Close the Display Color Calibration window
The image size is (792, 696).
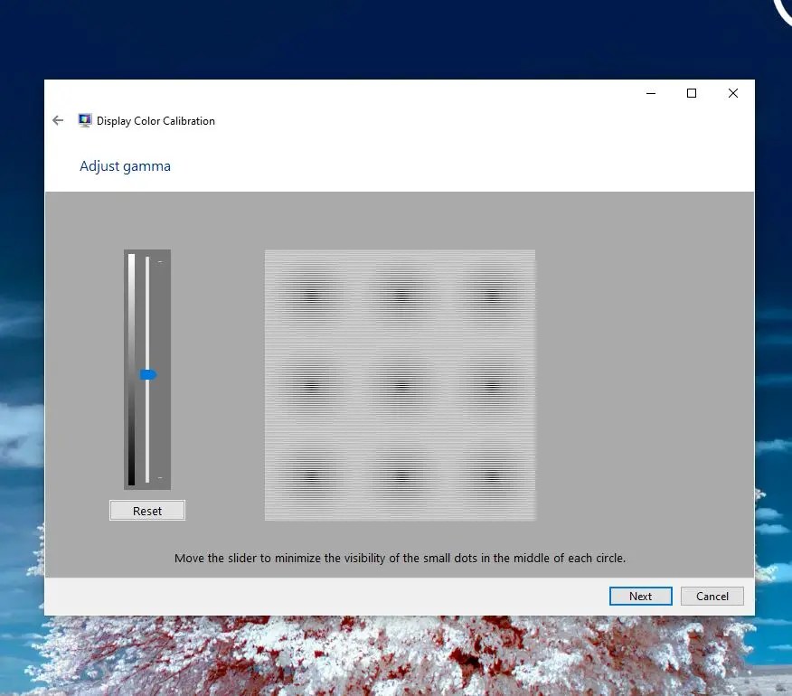tap(733, 93)
